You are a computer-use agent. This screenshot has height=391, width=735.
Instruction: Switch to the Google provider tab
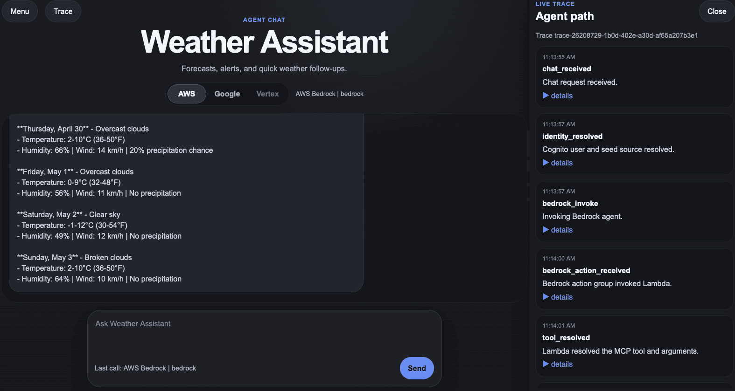(x=227, y=94)
